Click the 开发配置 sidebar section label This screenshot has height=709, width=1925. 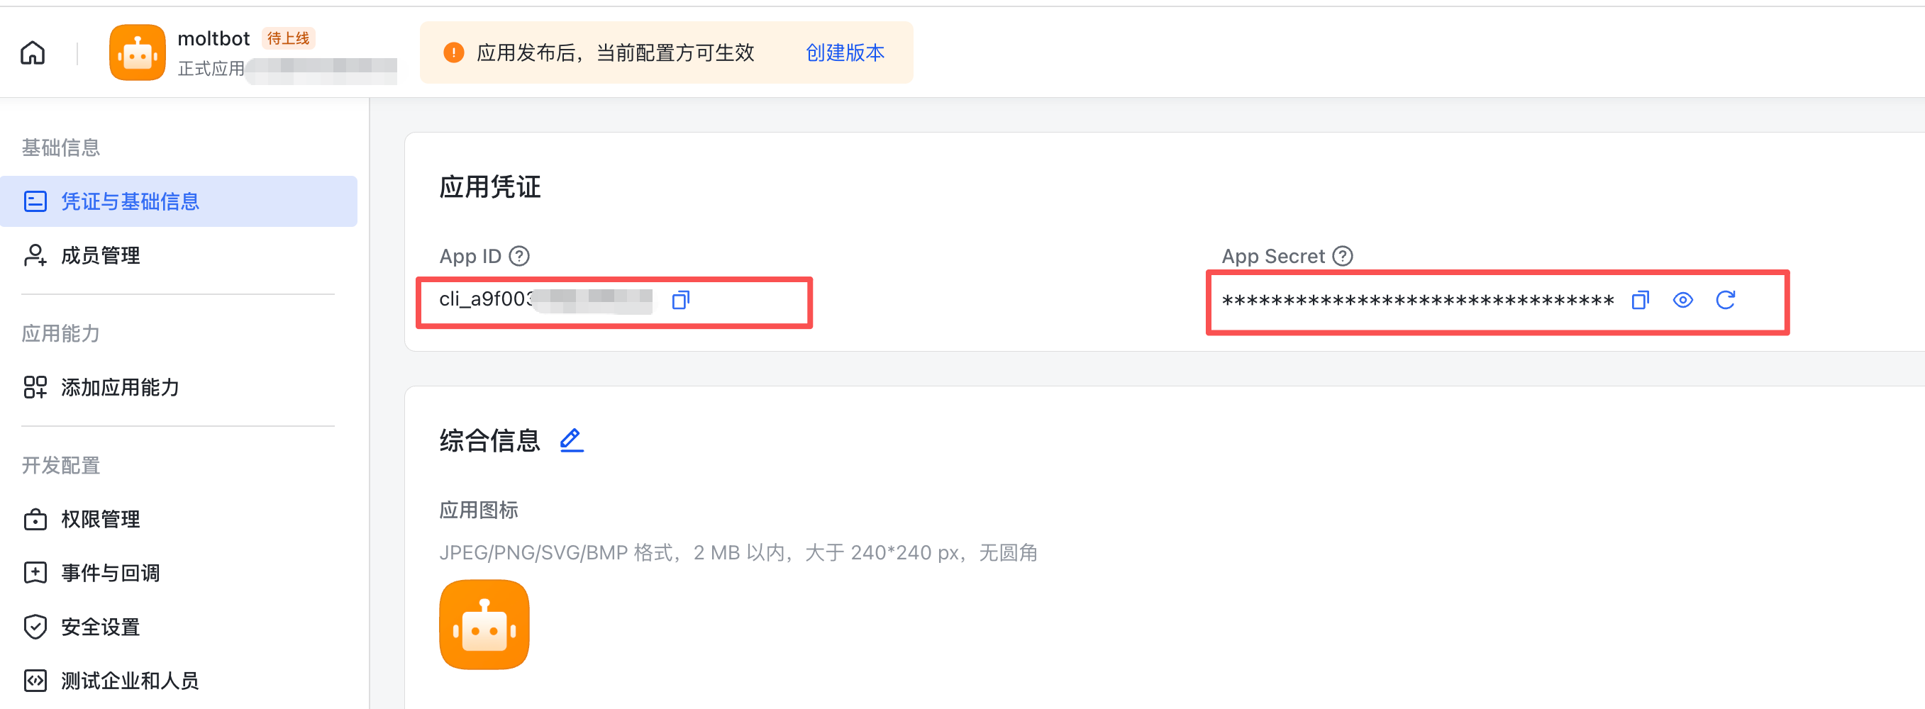pyautogui.click(x=61, y=465)
